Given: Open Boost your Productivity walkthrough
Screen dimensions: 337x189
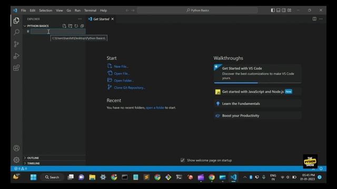Looking at the screenshot, I should click(x=257, y=115).
